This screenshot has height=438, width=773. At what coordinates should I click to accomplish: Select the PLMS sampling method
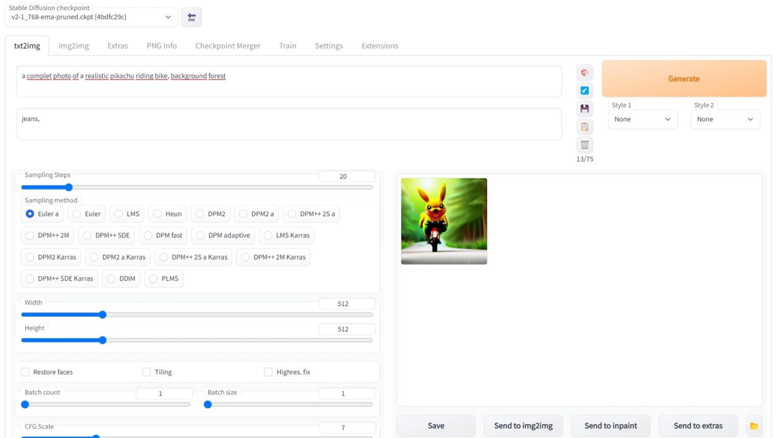pos(164,279)
